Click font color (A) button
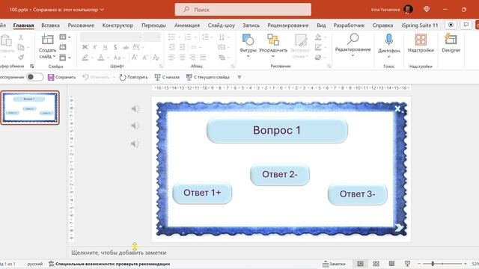Screen dimensions: 479x269 coord(100,57)
